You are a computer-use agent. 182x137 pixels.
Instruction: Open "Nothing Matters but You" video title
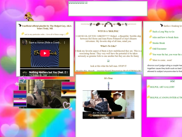pyautogui.click(x=49, y=72)
